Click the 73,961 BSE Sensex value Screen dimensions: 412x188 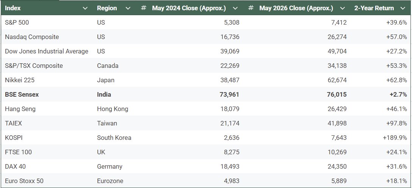pyautogui.click(x=229, y=94)
